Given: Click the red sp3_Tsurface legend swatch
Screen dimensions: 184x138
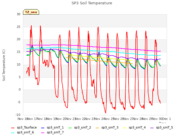Looking at the screenshot, I should click(x=13, y=128).
